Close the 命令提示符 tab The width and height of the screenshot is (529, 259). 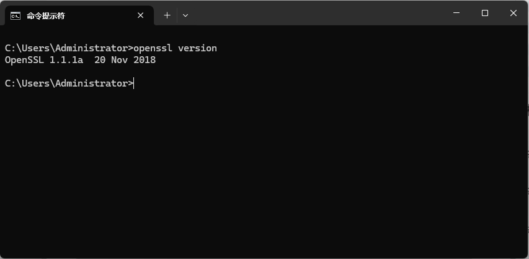(141, 15)
